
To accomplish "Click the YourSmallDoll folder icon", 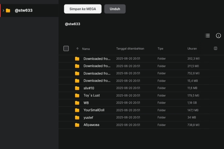I will (x=77, y=110).
